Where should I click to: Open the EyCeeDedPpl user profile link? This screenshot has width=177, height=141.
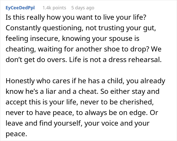point(20,8)
